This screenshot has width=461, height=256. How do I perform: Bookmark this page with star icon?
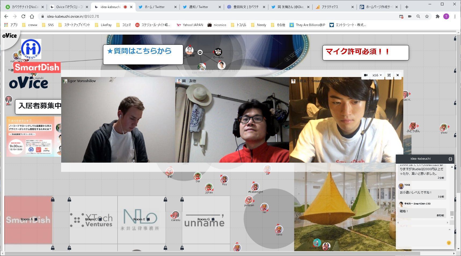point(427,16)
